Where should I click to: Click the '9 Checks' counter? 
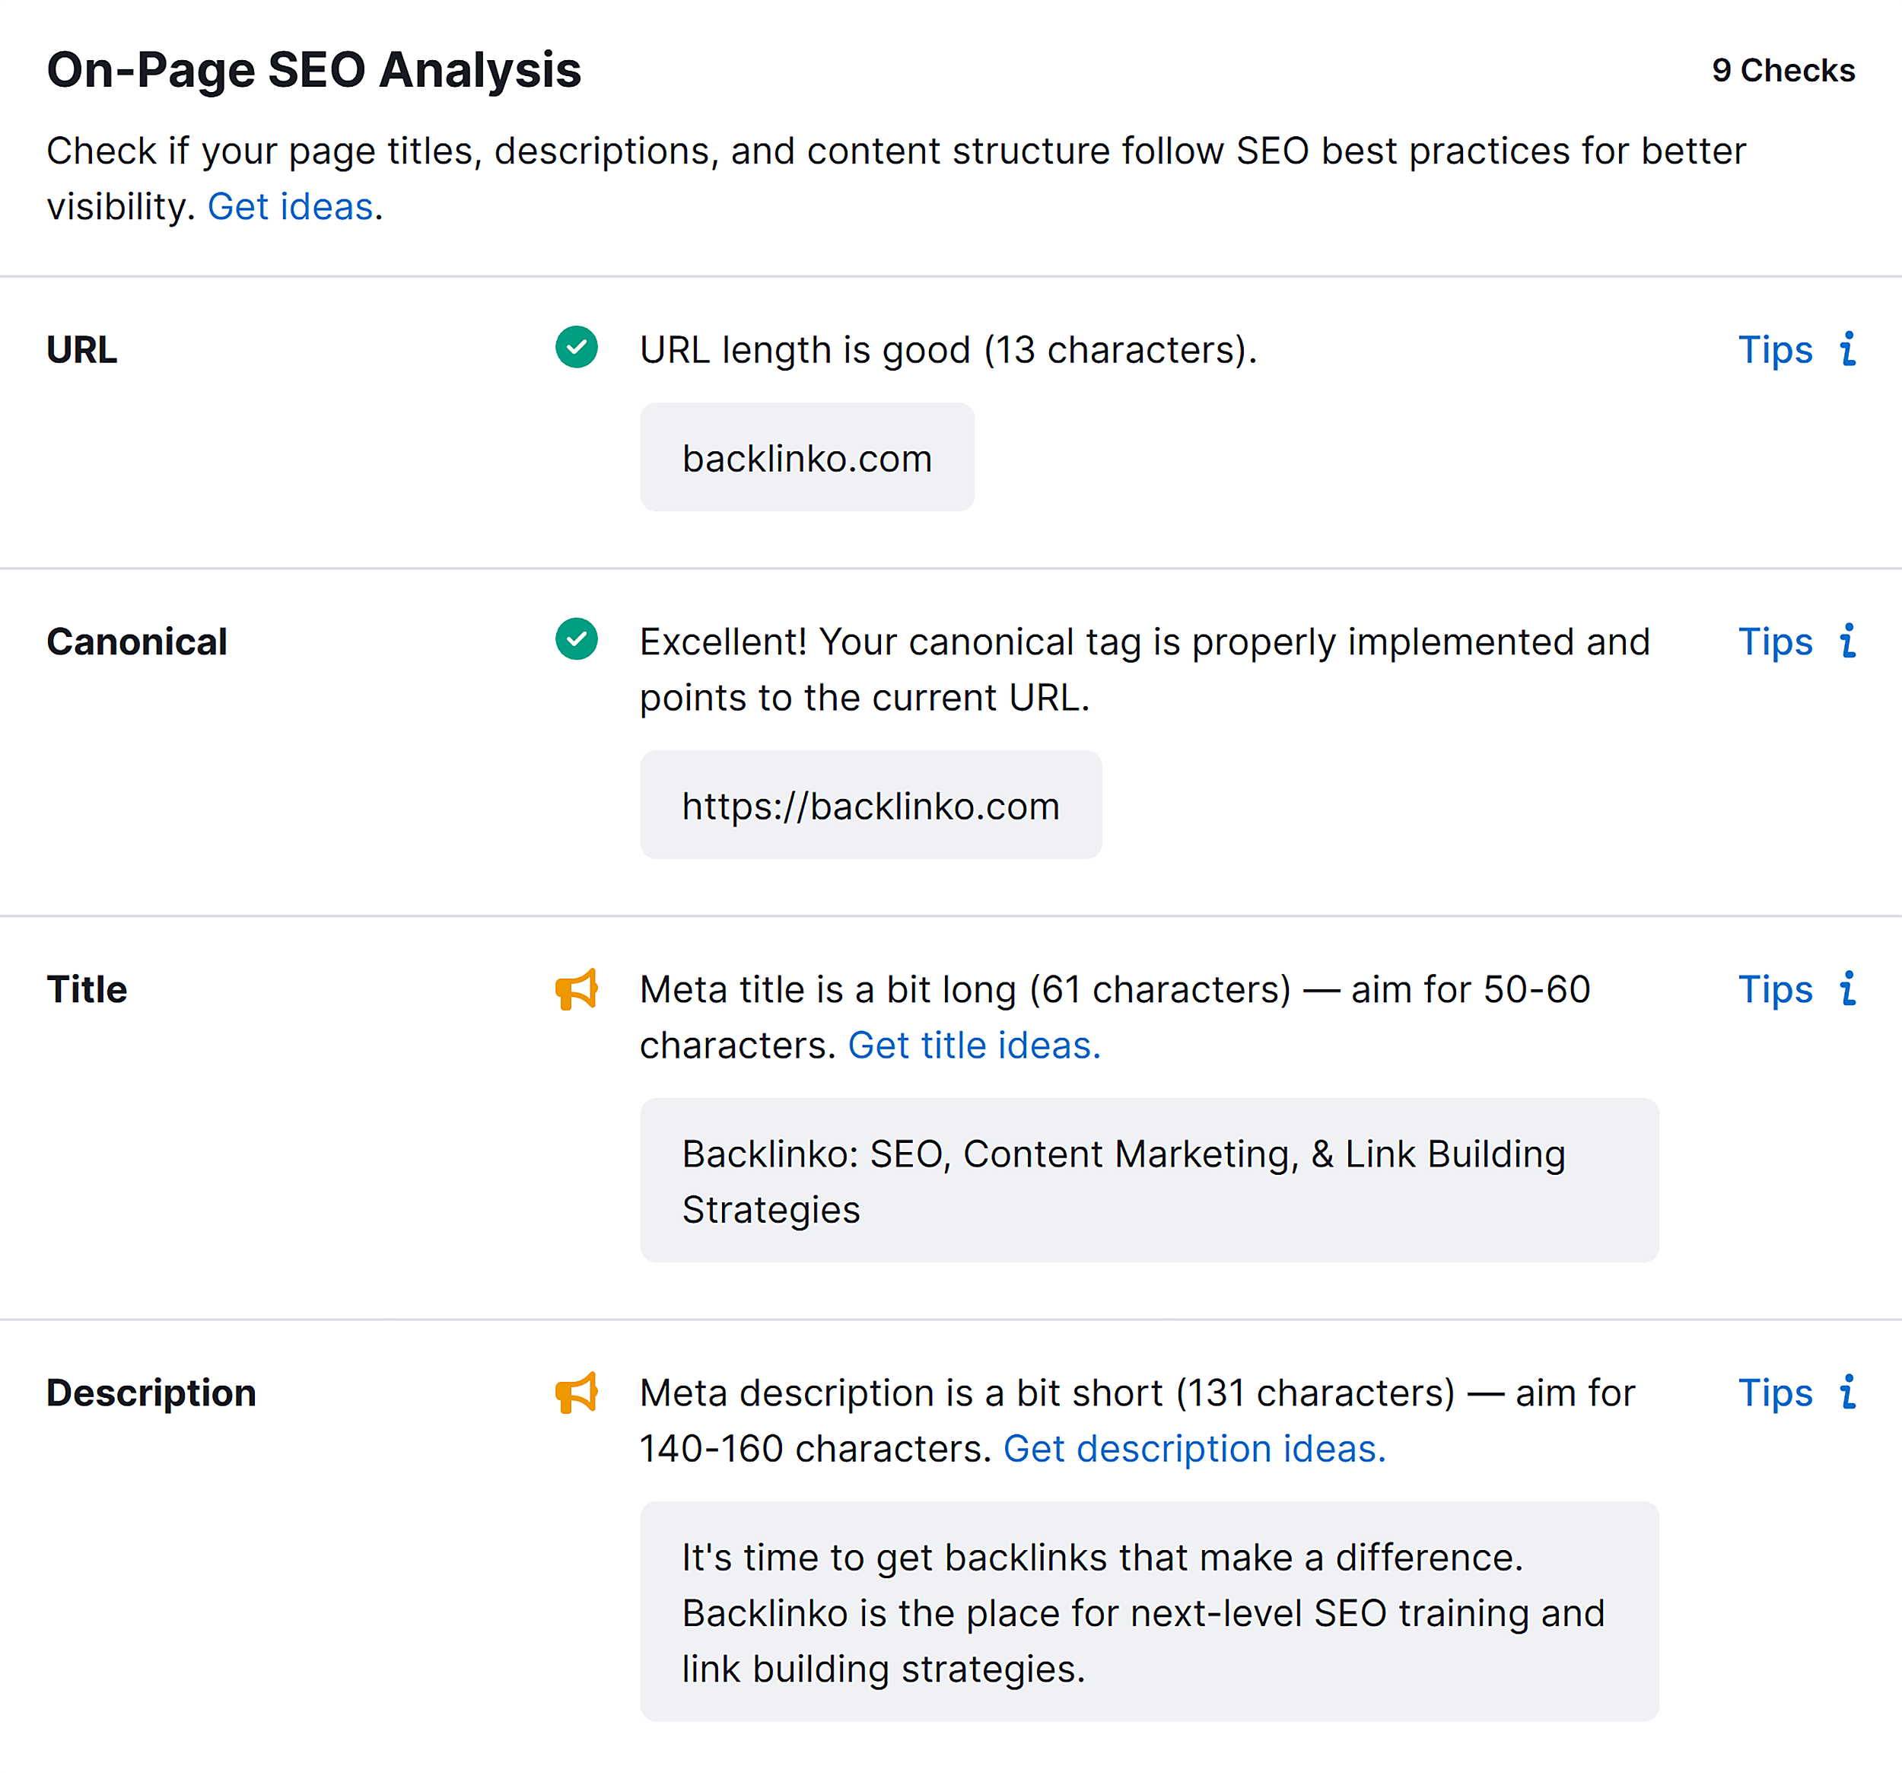click(1783, 70)
